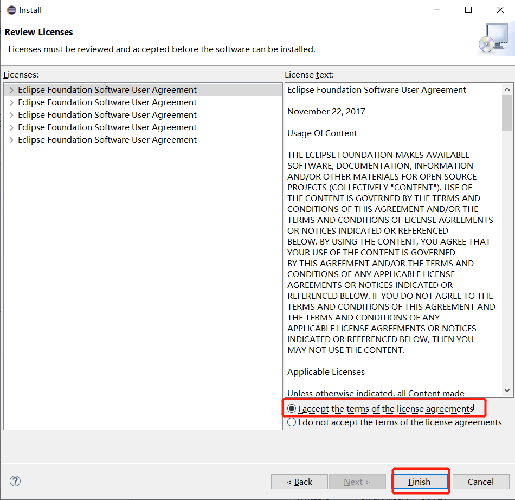Go to the previous page with Back button
This screenshot has width=515, height=500.
pos(299,482)
